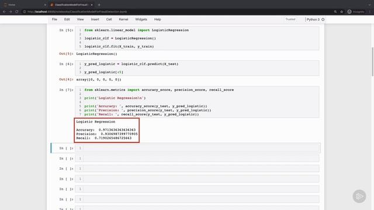Open the tab search chevron at top right
Screen dimensions: 374x210
pyautogui.click(x=369, y=5)
